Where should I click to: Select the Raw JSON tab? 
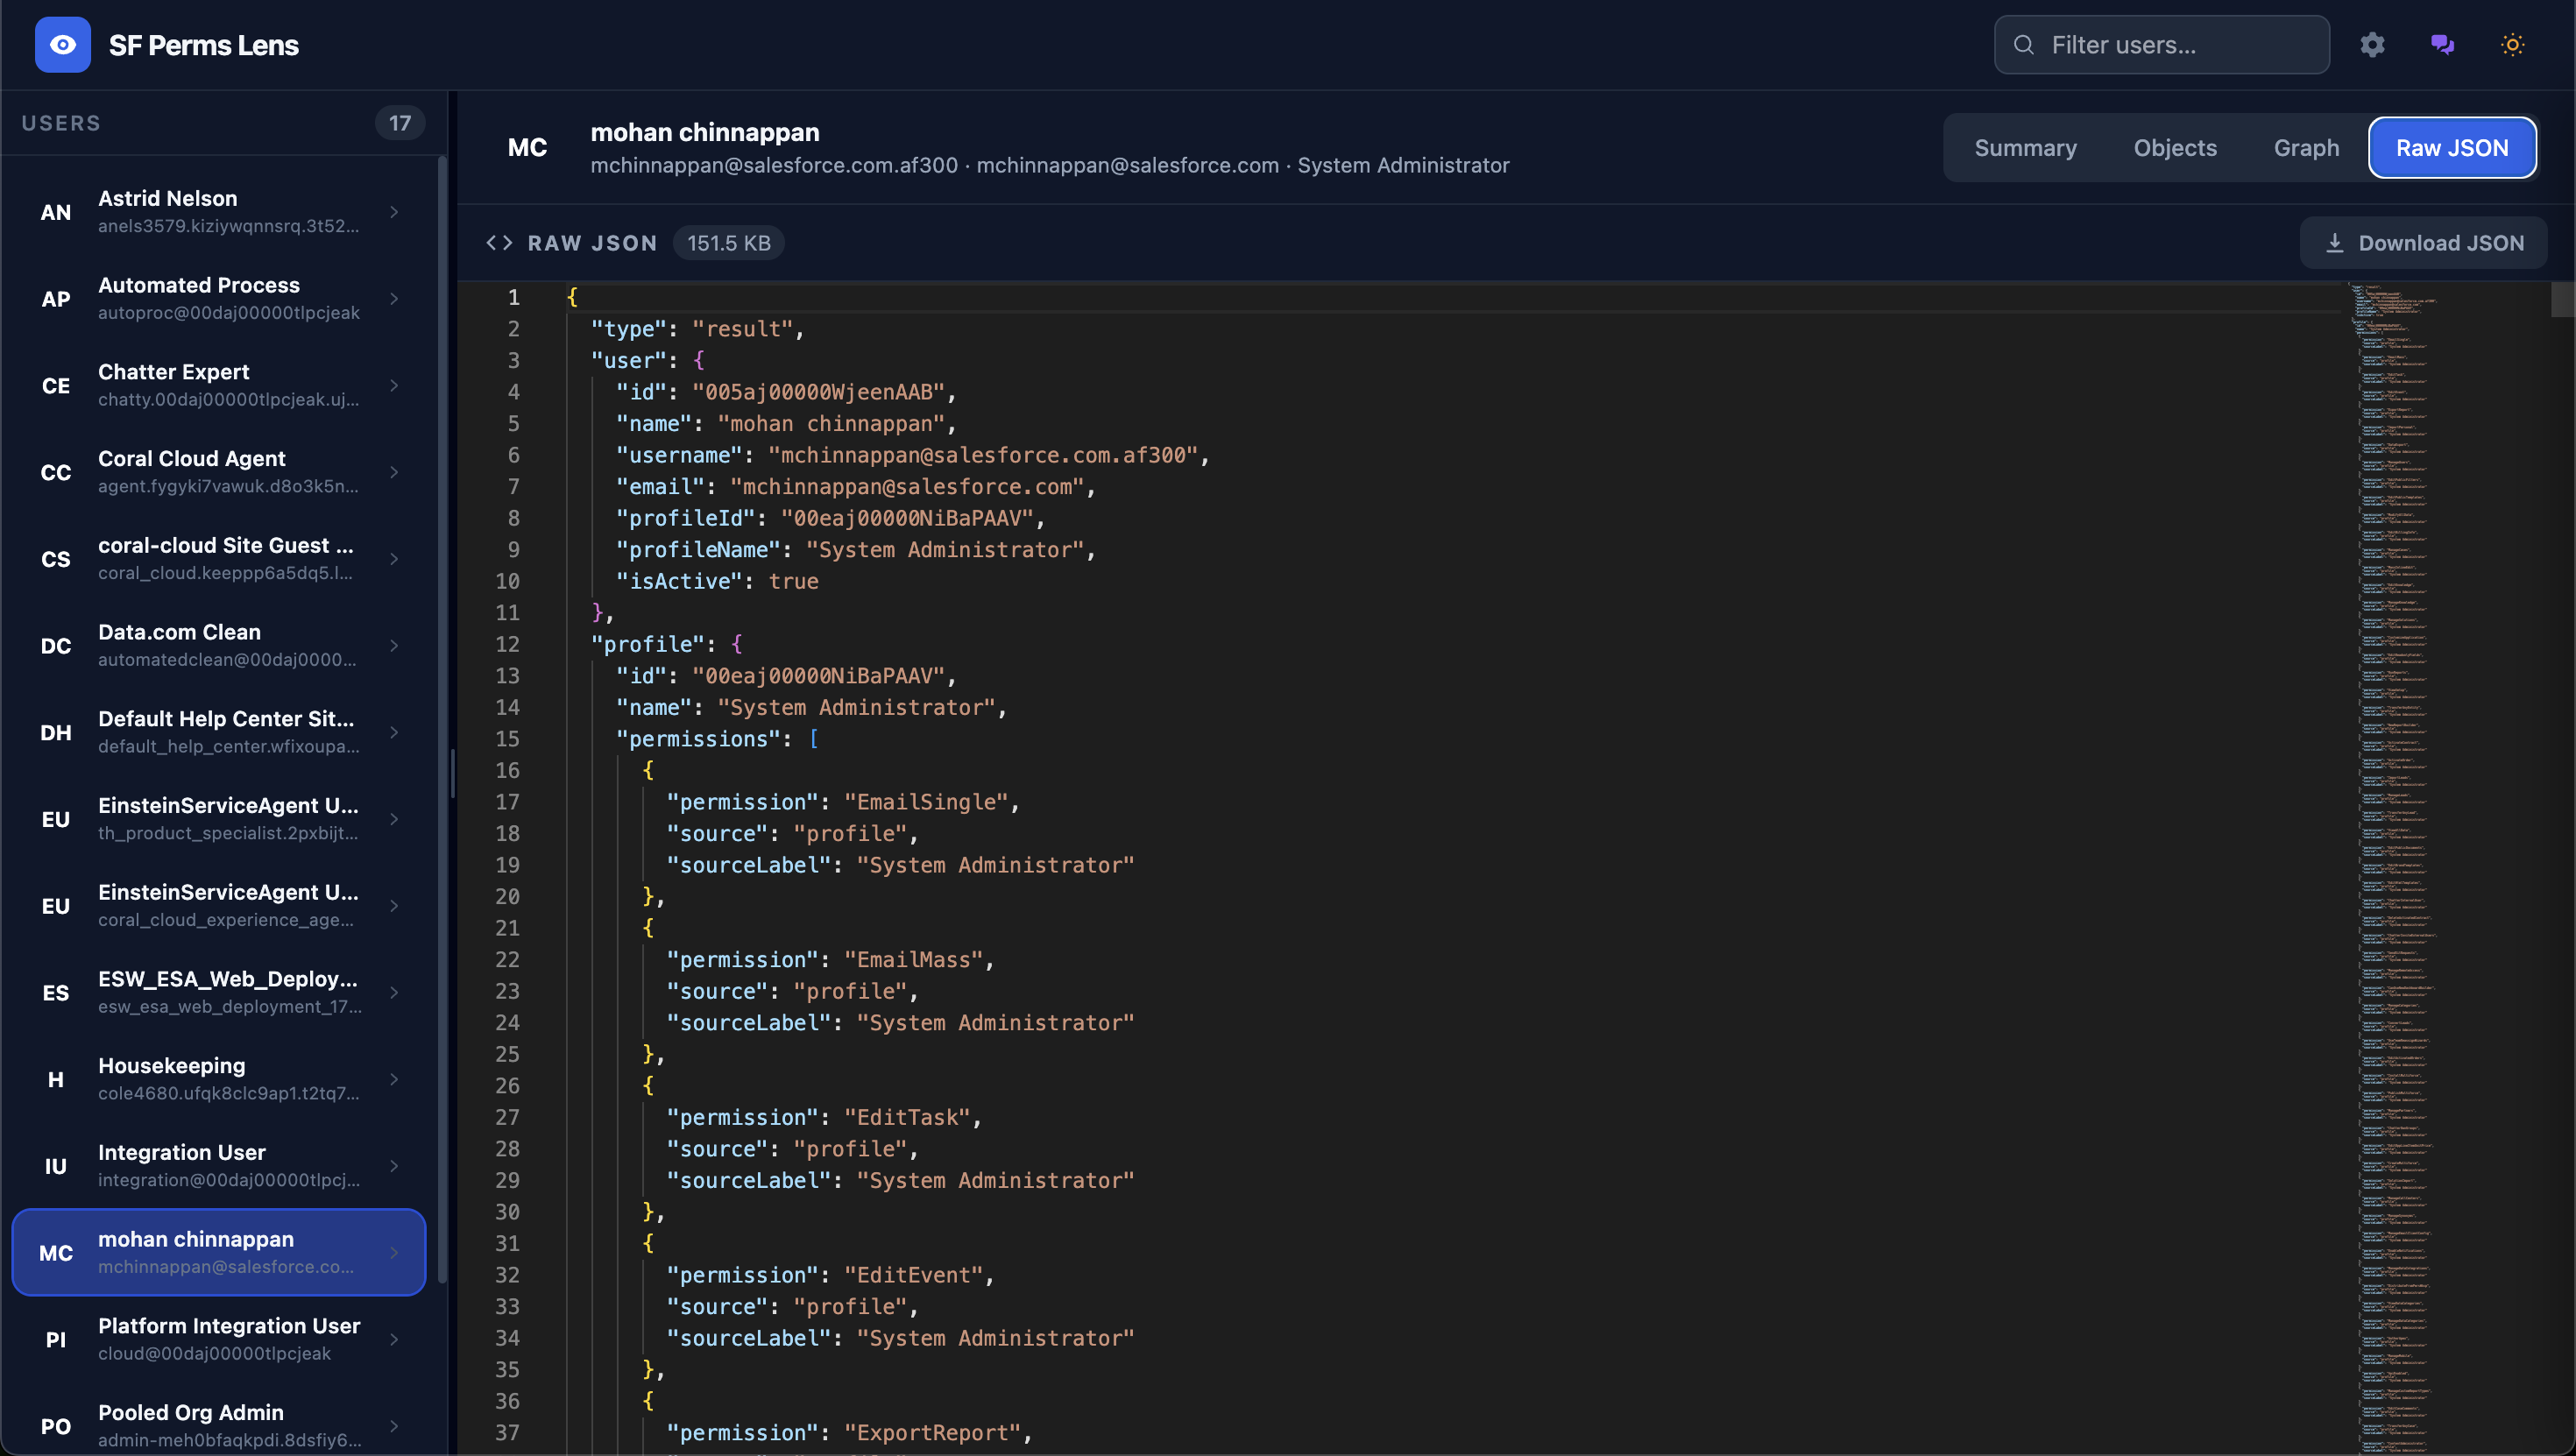click(2452, 148)
